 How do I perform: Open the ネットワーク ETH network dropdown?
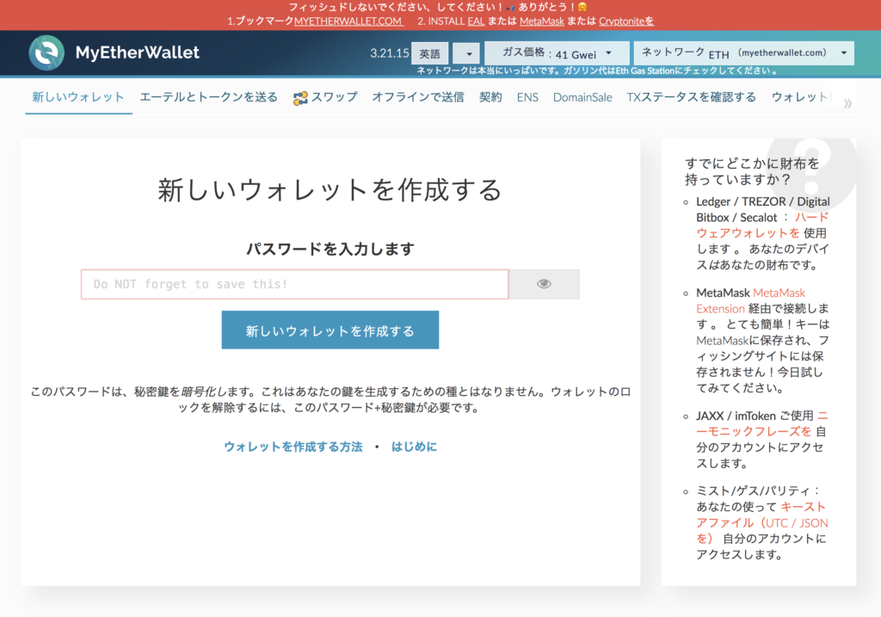point(744,52)
